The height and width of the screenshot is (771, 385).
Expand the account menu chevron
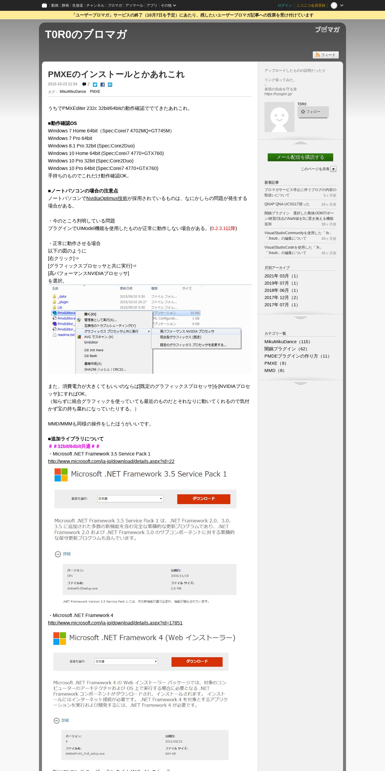(342, 5)
